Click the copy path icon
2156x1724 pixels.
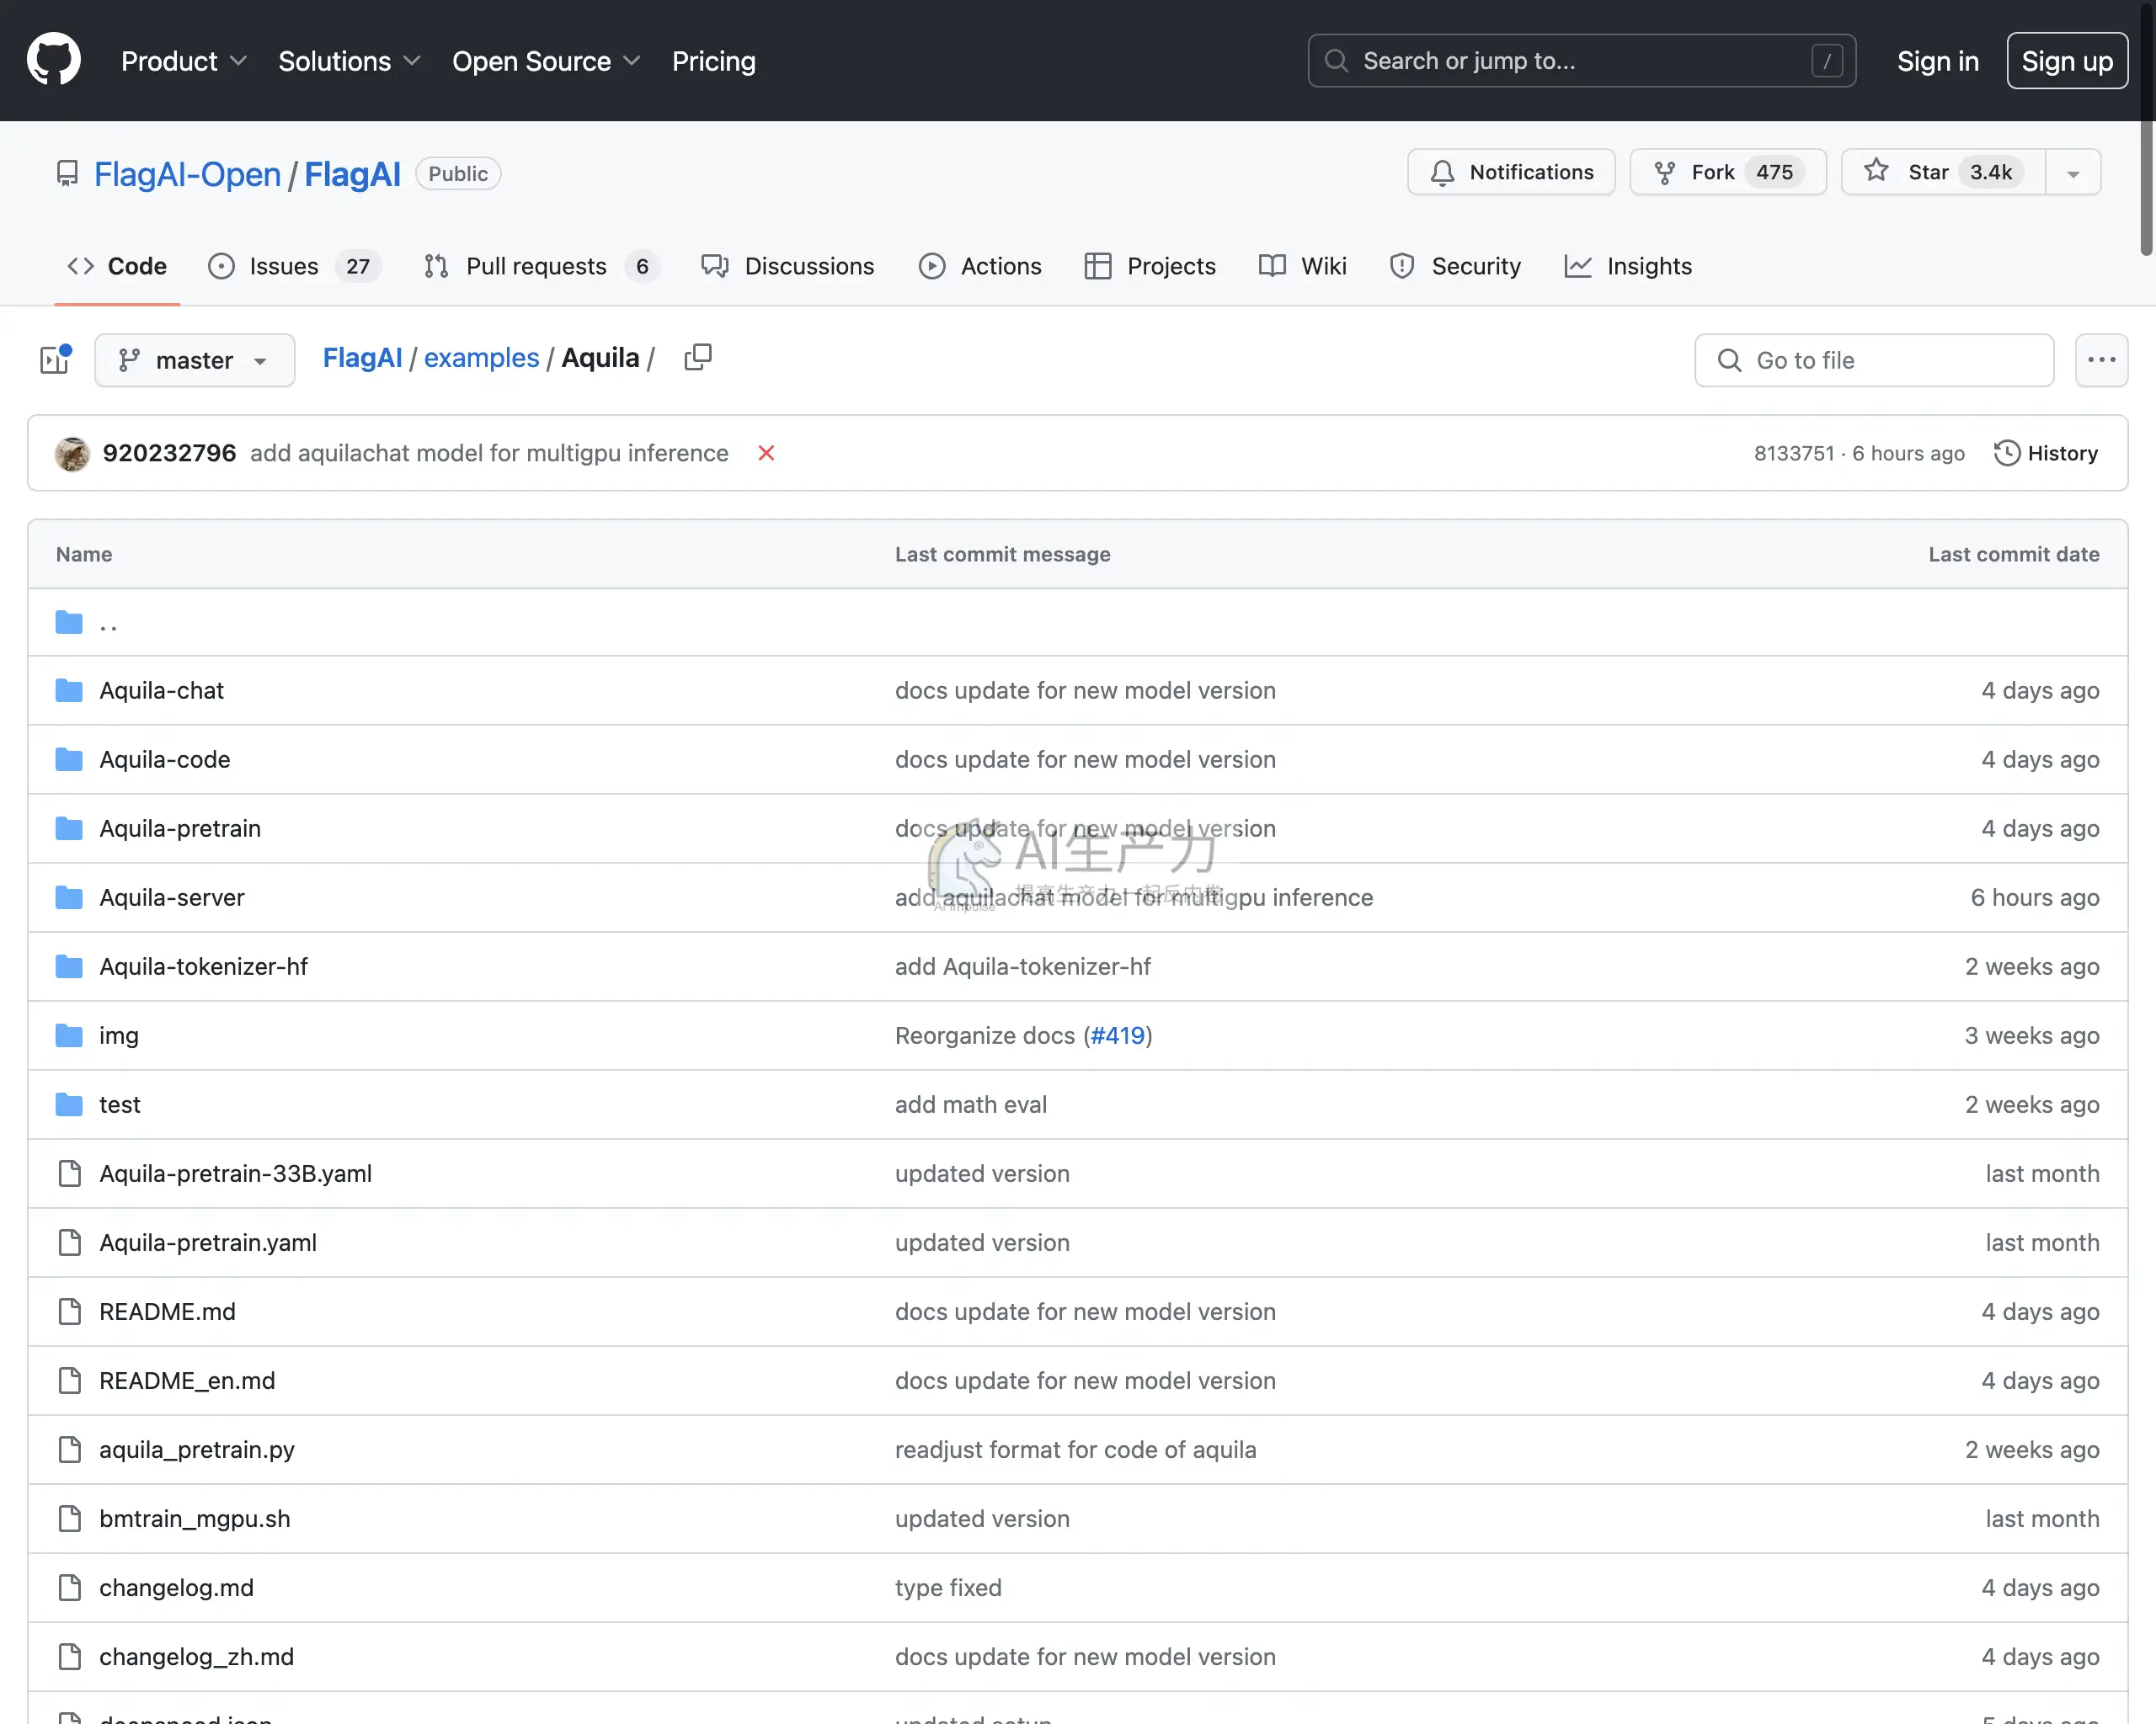click(x=698, y=358)
